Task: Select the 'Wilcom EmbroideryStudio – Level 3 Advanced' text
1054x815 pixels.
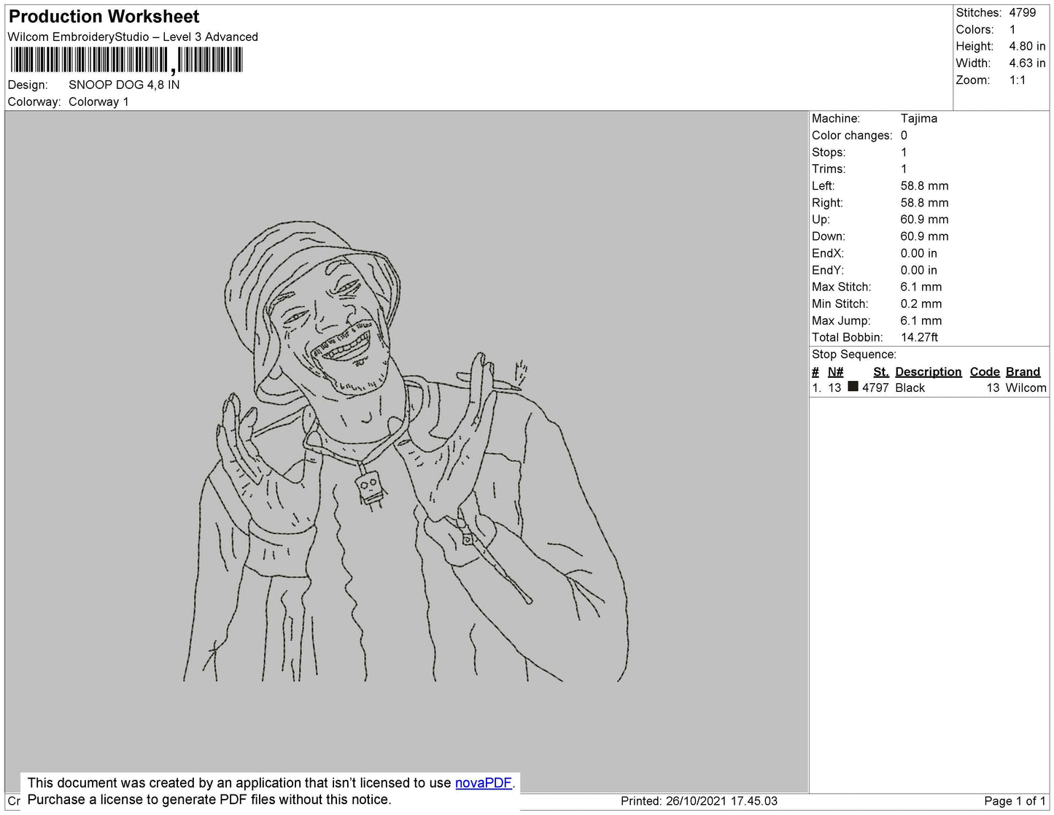Action: [133, 37]
